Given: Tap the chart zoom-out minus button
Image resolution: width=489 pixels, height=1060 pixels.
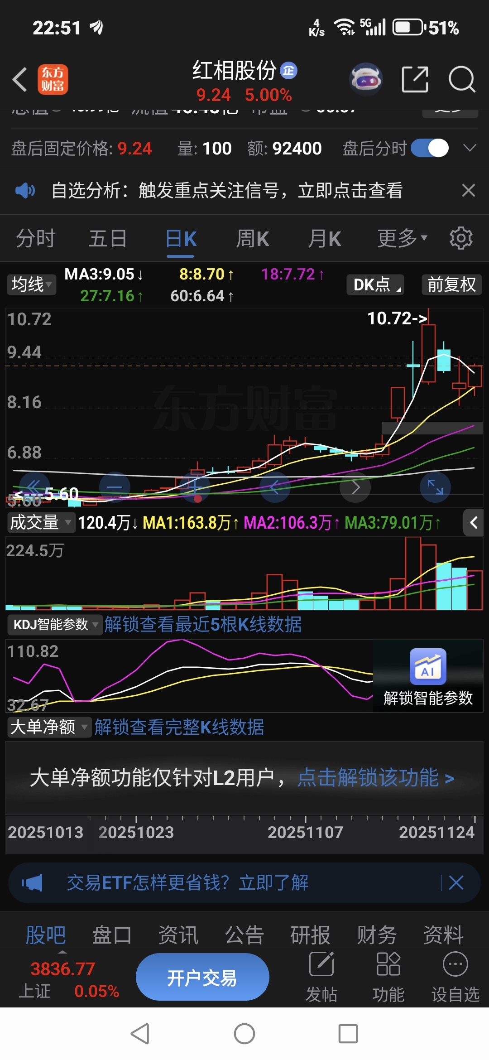Looking at the screenshot, I should coord(115,487).
